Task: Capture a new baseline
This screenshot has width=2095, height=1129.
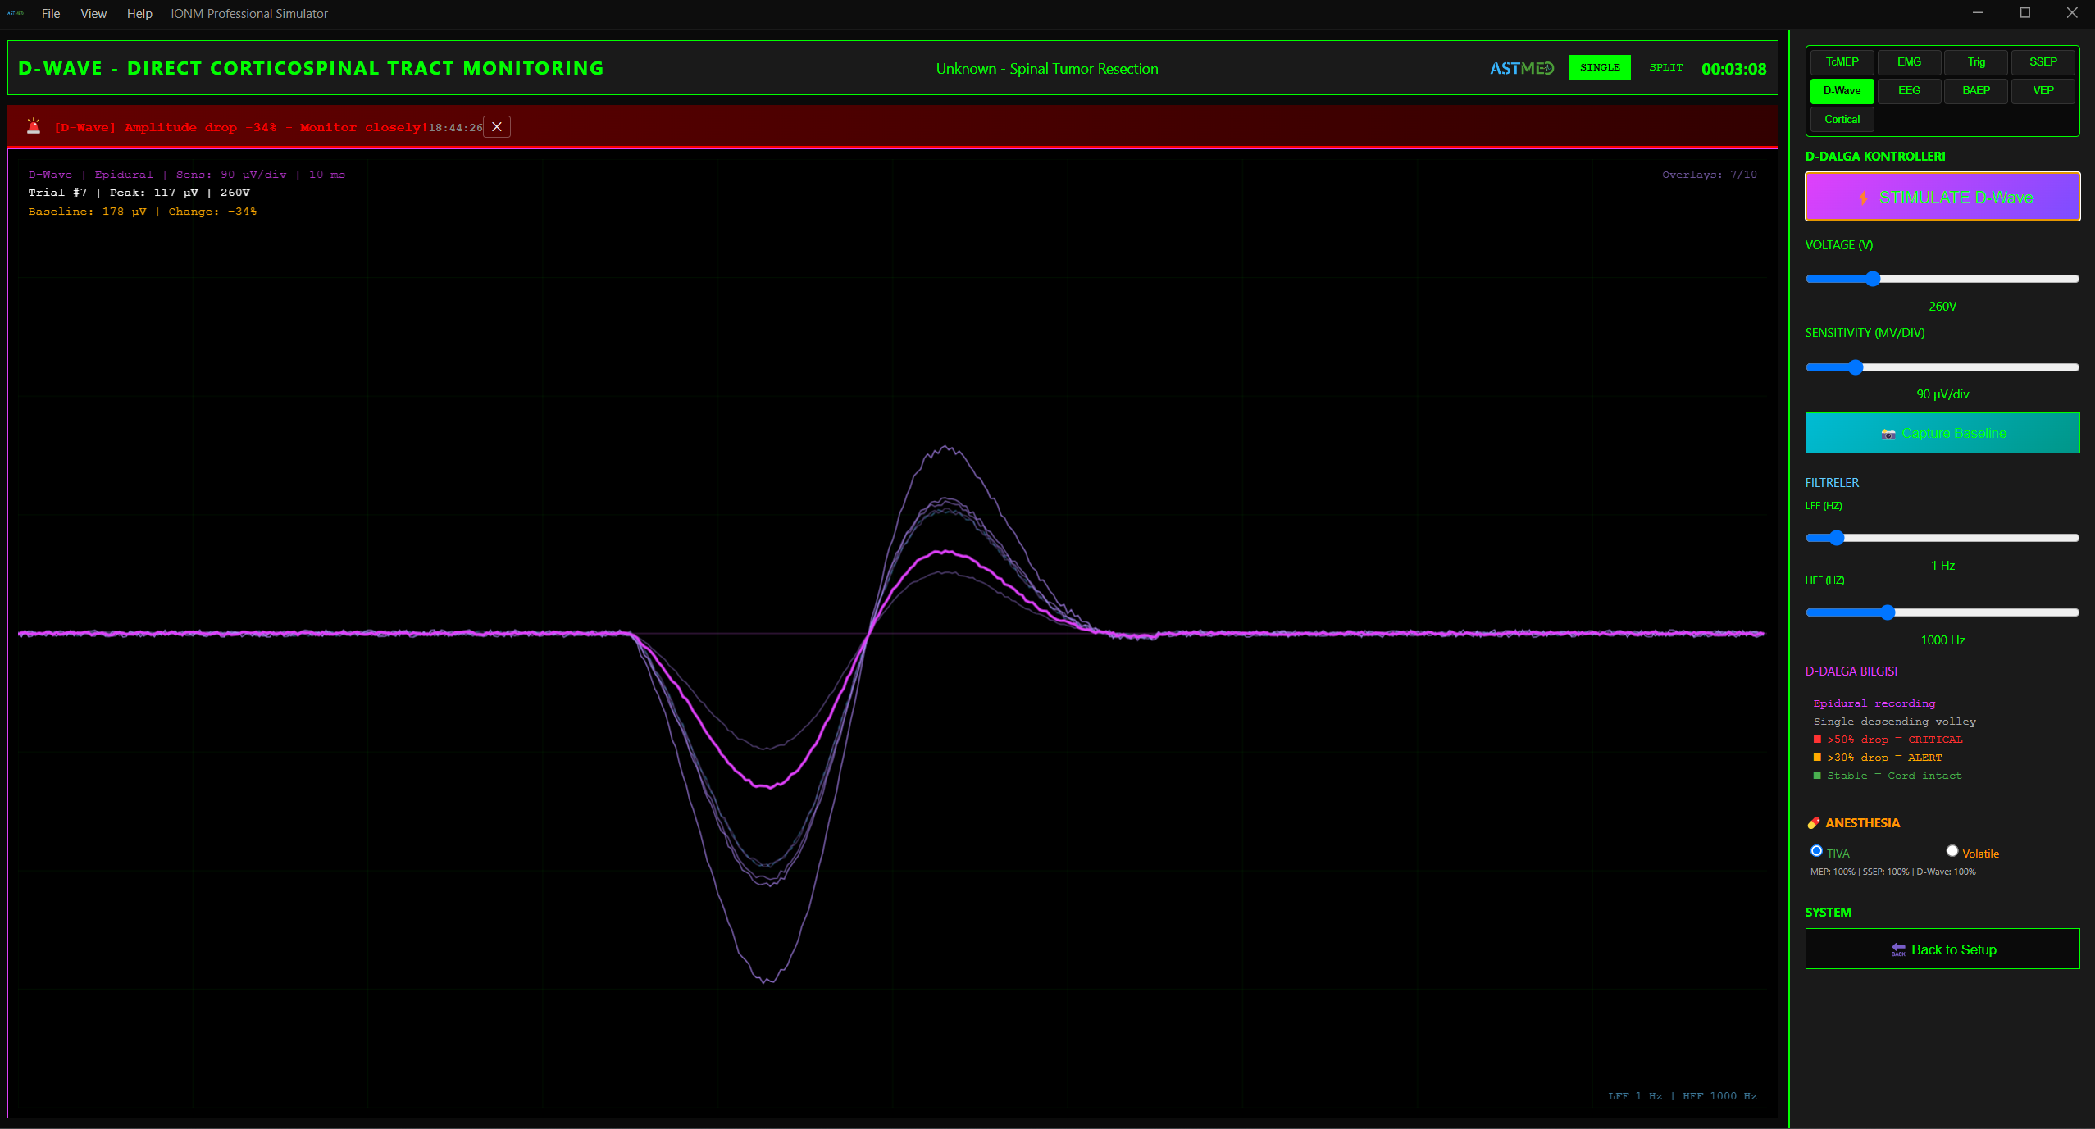Action: (x=1941, y=432)
